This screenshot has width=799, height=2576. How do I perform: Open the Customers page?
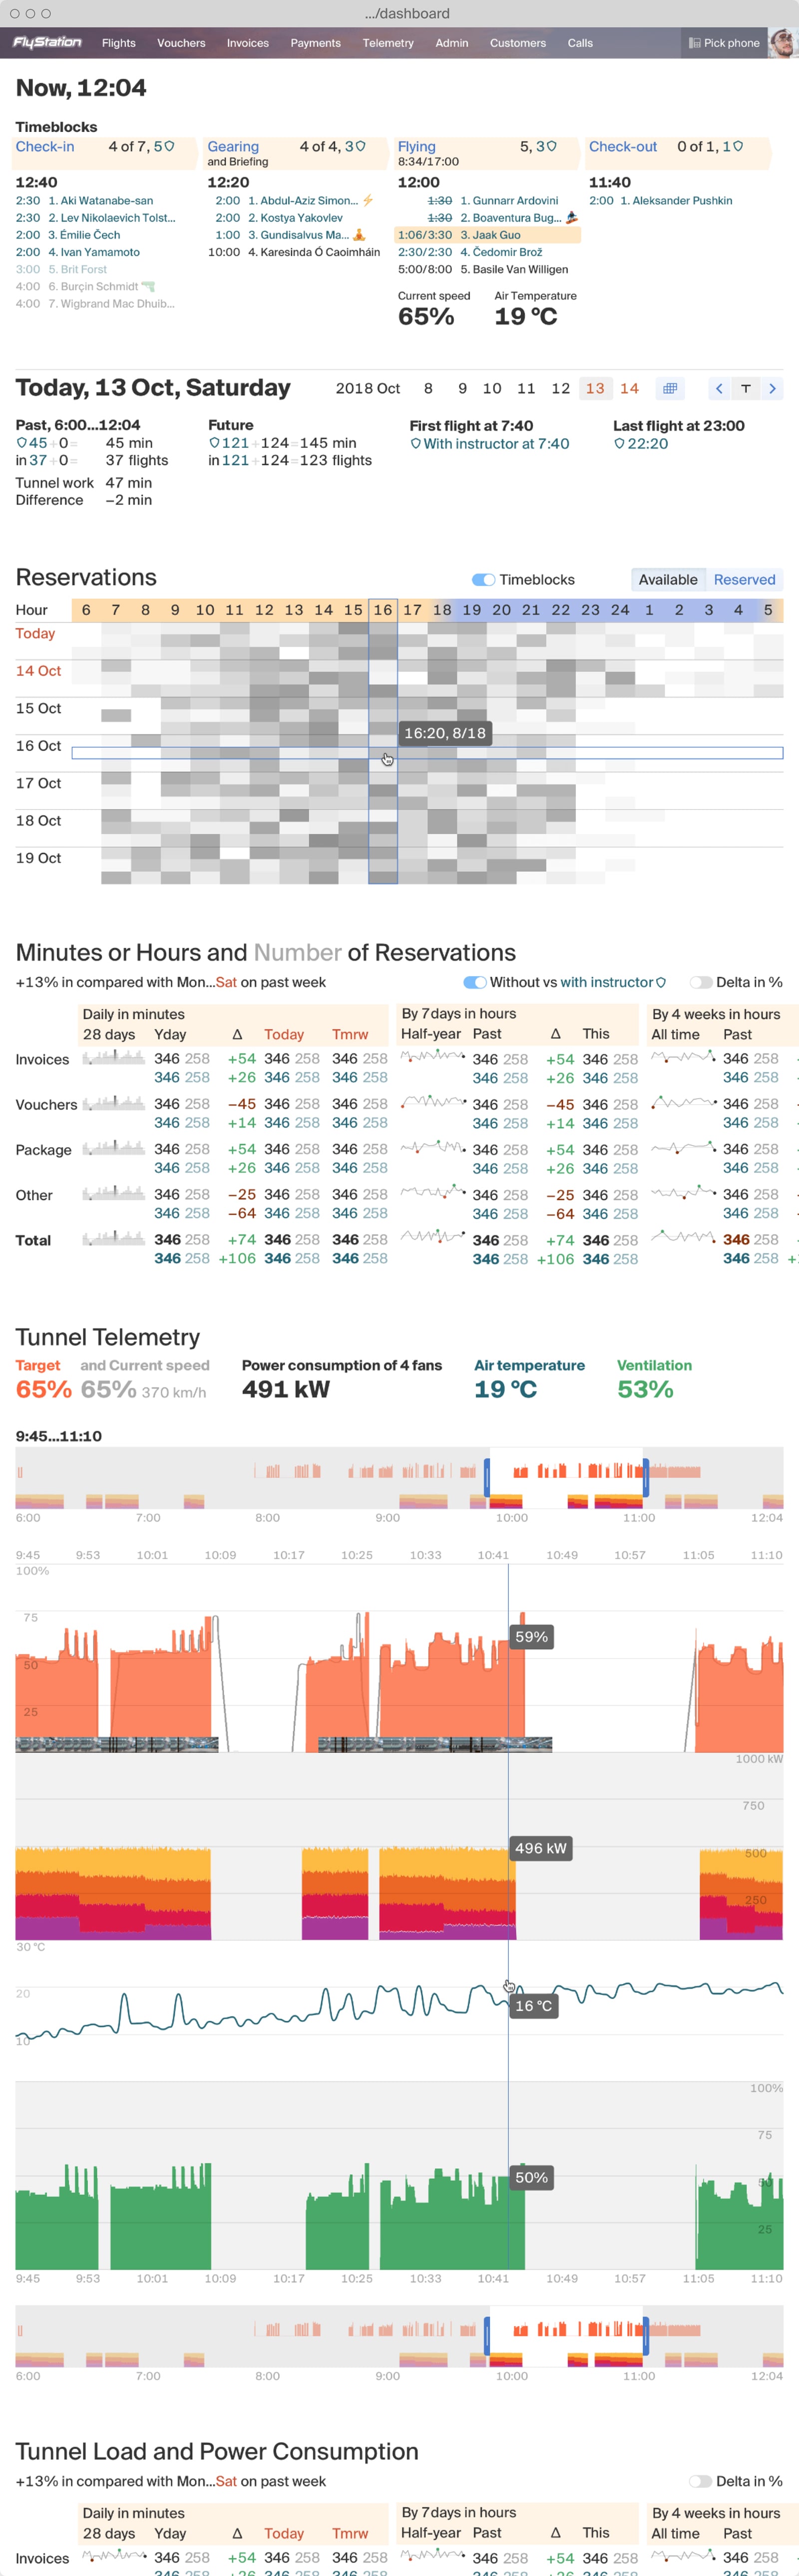point(517,43)
